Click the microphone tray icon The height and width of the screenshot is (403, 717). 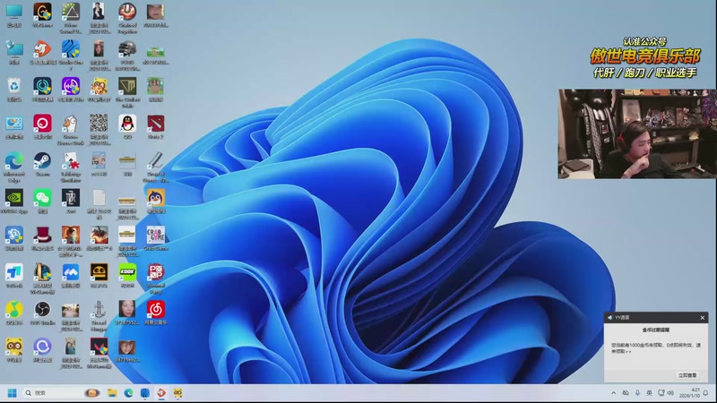(637, 393)
